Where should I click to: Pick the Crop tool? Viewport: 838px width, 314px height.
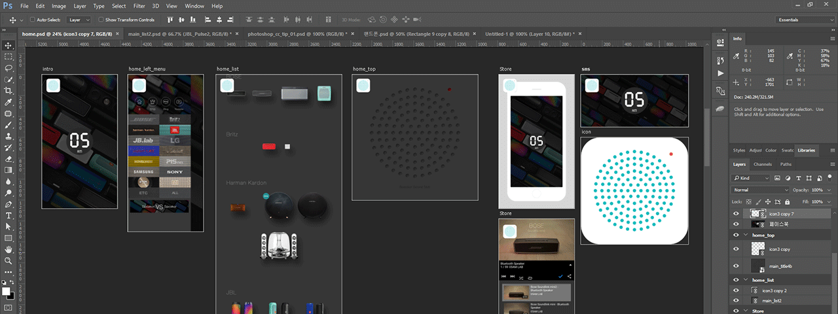(9, 91)
